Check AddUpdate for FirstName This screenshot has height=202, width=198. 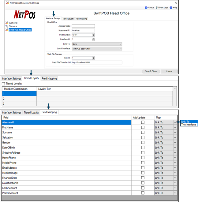tap(143, 127)
